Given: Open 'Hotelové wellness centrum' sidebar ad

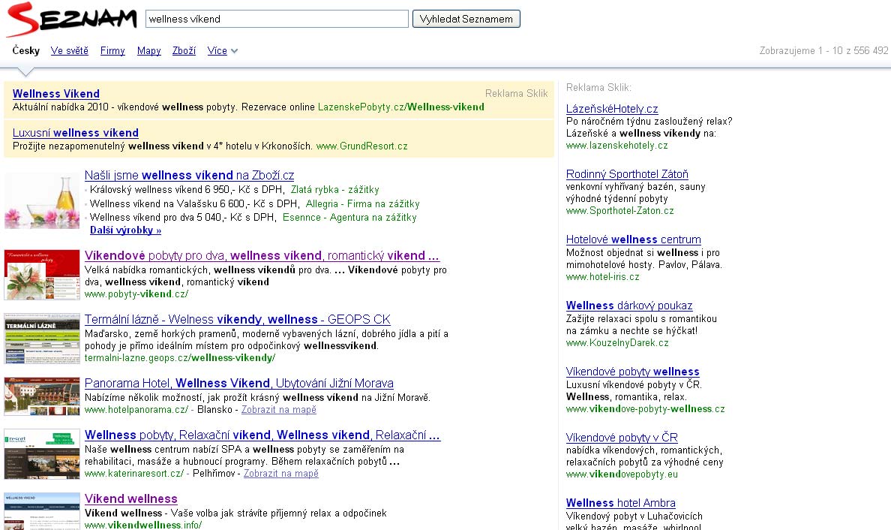Looking at the screenshot, I should [x=634, y=239].
